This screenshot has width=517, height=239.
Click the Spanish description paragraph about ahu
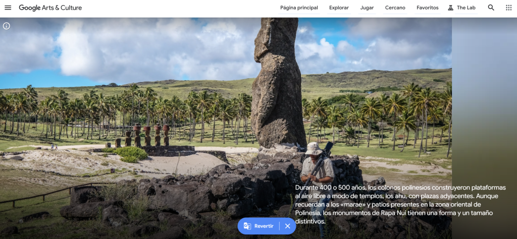point(400,204)
